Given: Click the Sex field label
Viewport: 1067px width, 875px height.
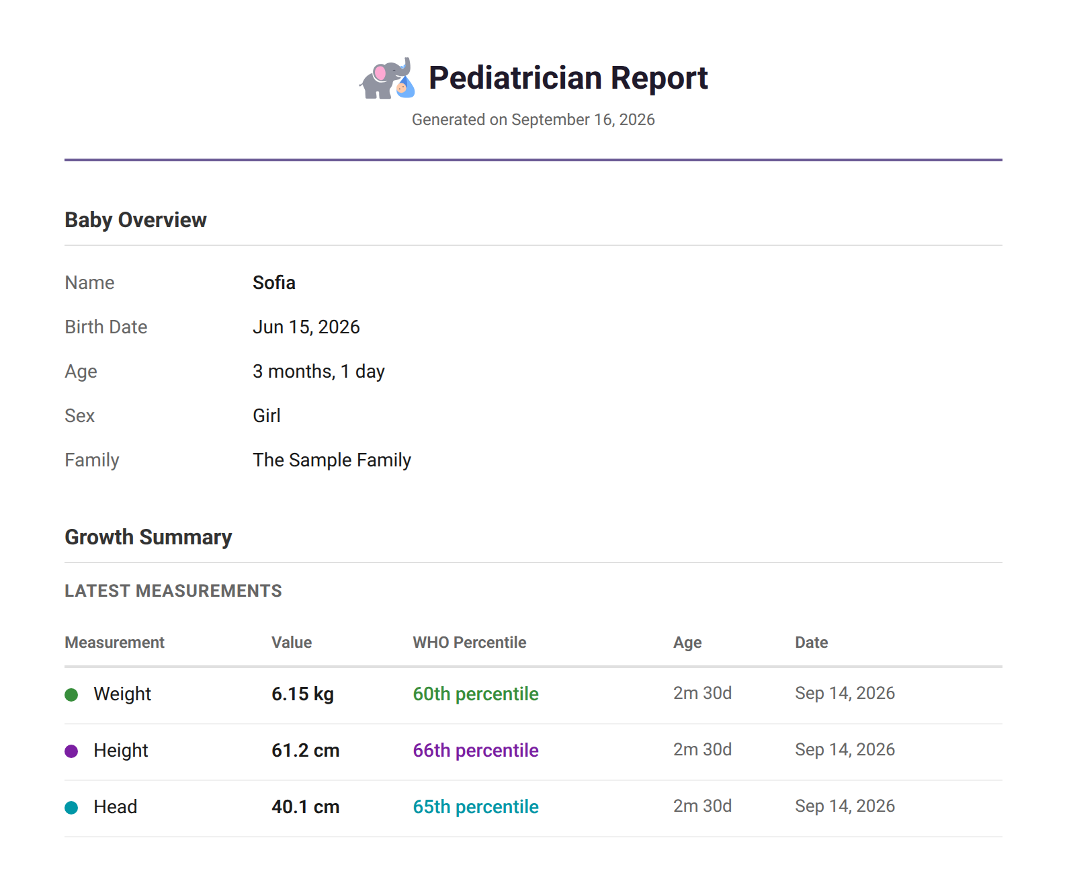Looking at the screenshot, I should point(79,415).
